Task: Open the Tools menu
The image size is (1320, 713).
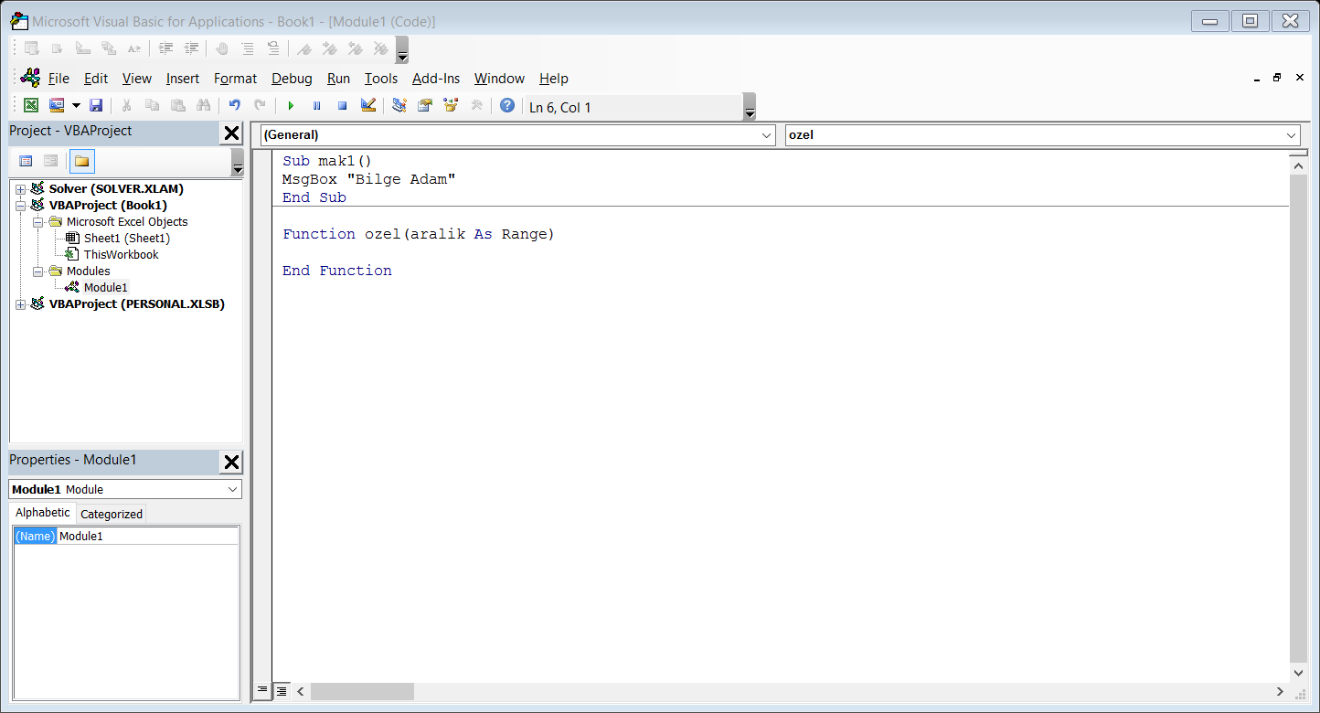Action: click(381, 79)
